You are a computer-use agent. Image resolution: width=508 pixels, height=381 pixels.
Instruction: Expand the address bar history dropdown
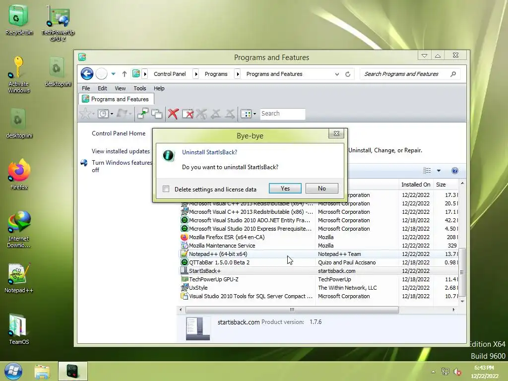337,74
